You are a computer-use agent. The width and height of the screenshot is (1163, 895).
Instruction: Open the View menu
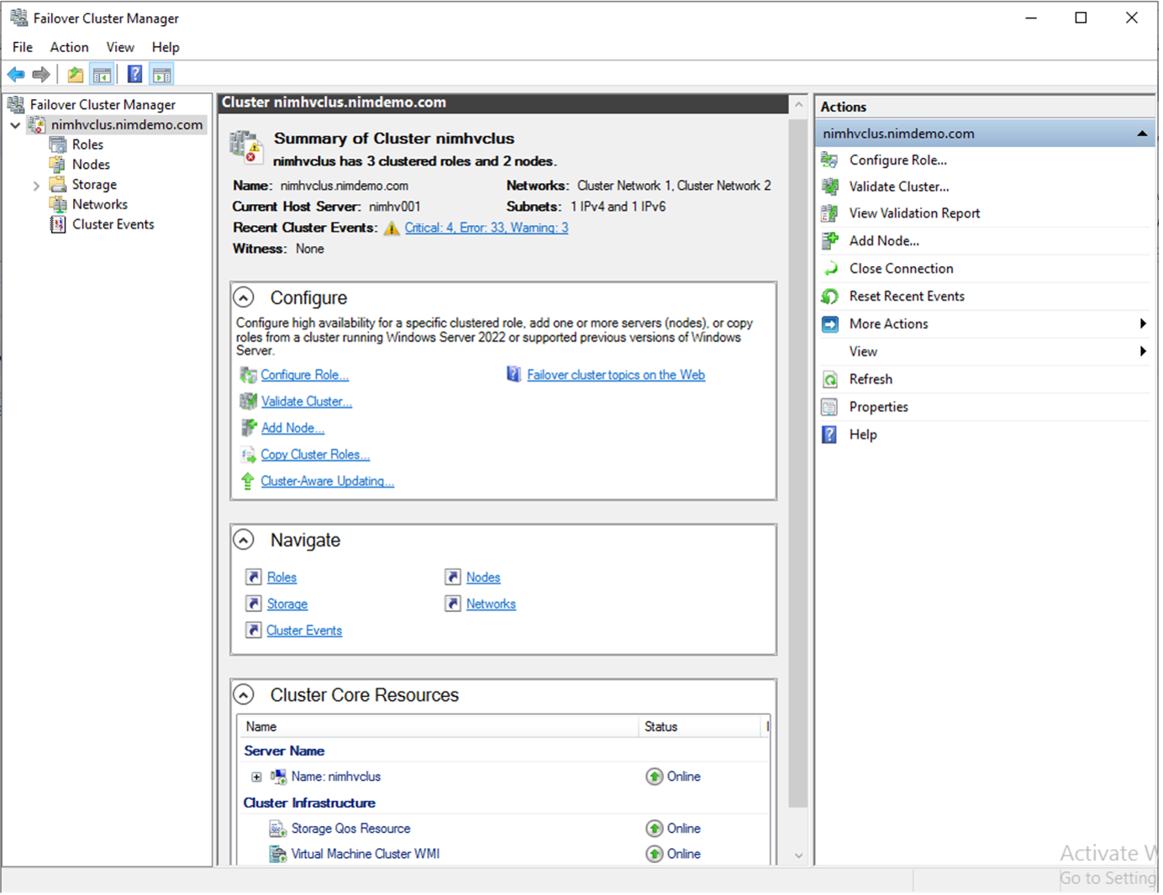(120, 47)
